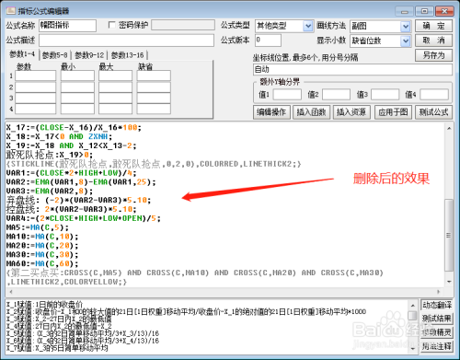Click the password input field
The width and height of the screenshot is (460, 360).
click(183, 25)
